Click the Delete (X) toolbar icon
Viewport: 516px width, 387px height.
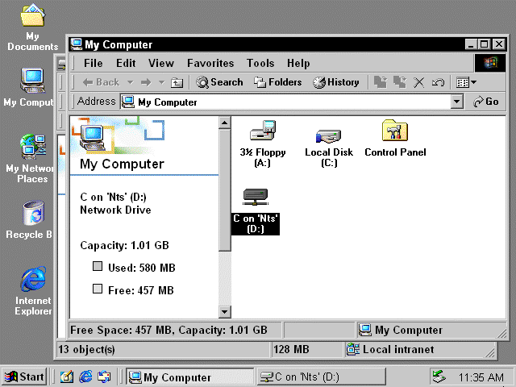[418, 82]
